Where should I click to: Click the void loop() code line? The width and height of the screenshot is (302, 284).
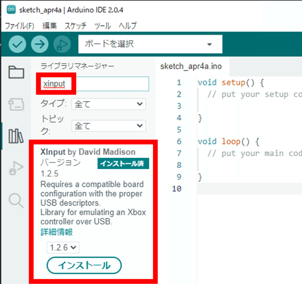tap(228, 141)
